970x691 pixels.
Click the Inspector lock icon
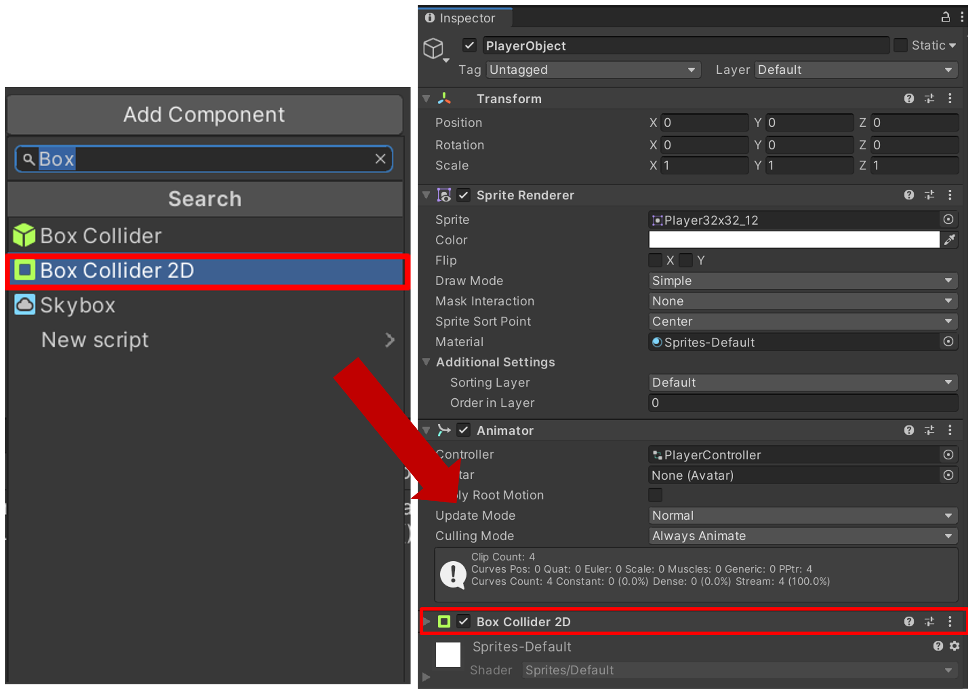click(945, 17)
